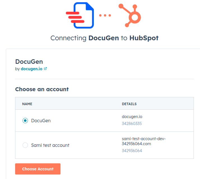Open the docugen.io developer link

coord(31,69)
